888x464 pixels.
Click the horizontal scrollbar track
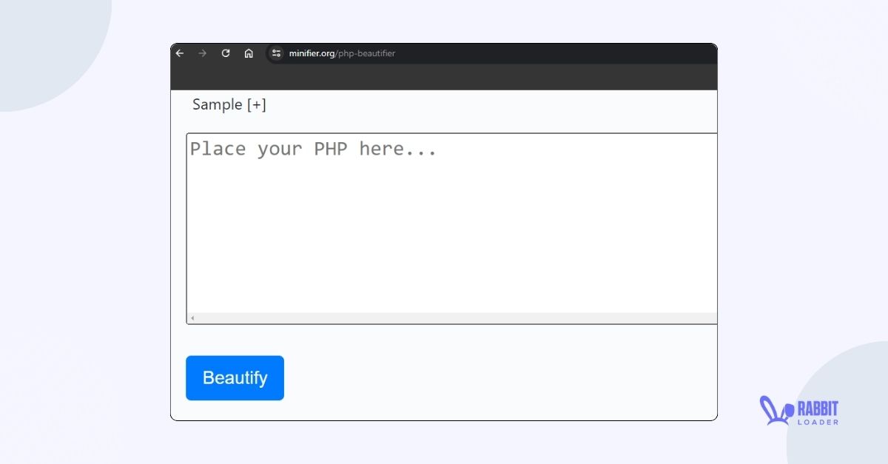click(518, 317)
